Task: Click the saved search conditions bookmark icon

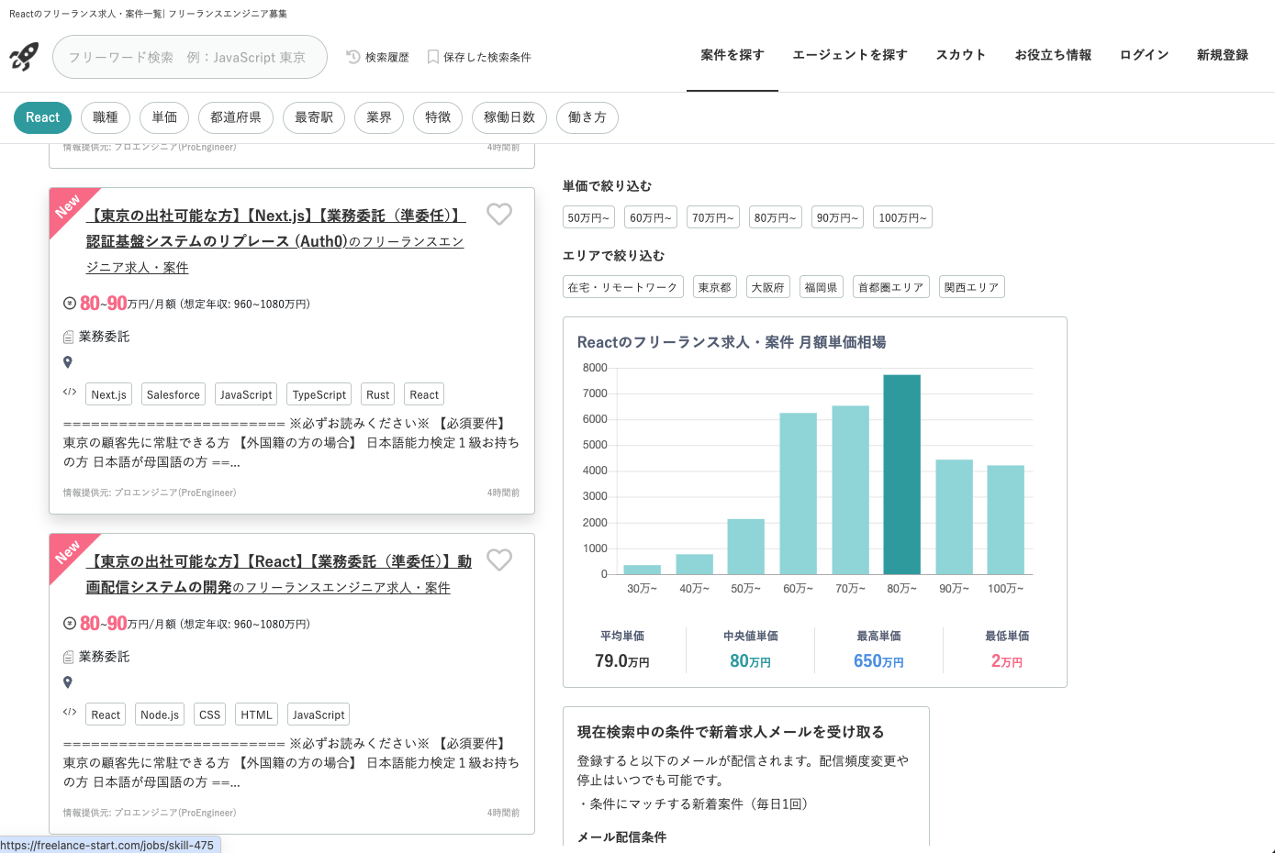Action: (433, 57)
